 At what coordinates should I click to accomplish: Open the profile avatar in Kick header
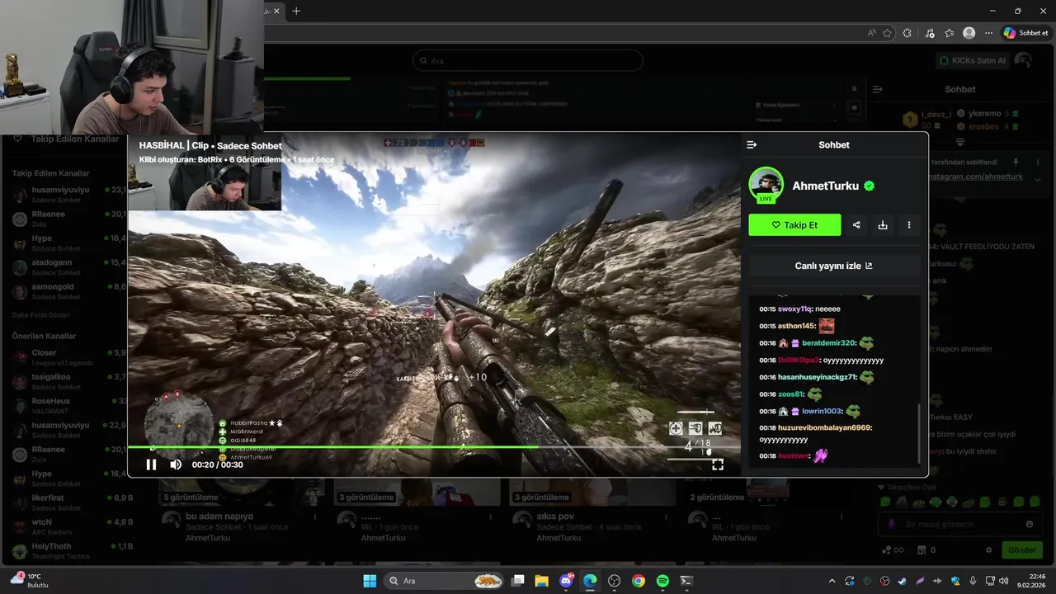click(x=1023, y=60)
